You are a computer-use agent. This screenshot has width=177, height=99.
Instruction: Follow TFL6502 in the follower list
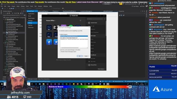(174, 66)
